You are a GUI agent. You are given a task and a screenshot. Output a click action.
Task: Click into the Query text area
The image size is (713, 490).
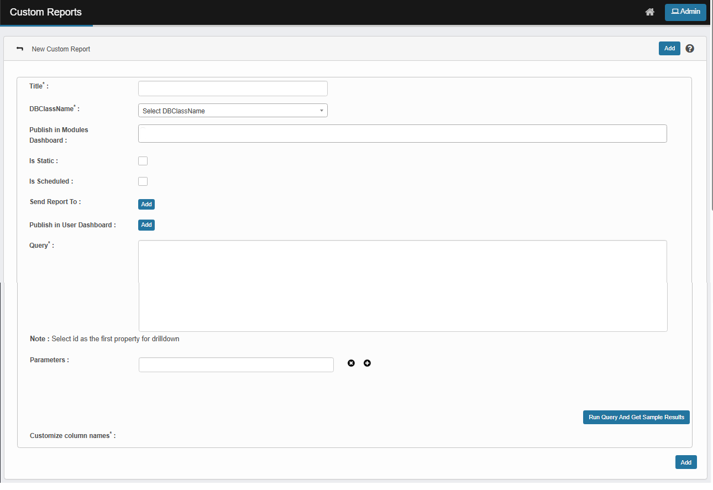point(402,285)
